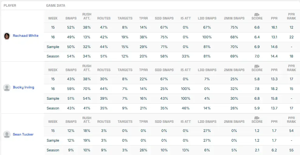Open the Rachaad White player link

(x=26, y=36)
